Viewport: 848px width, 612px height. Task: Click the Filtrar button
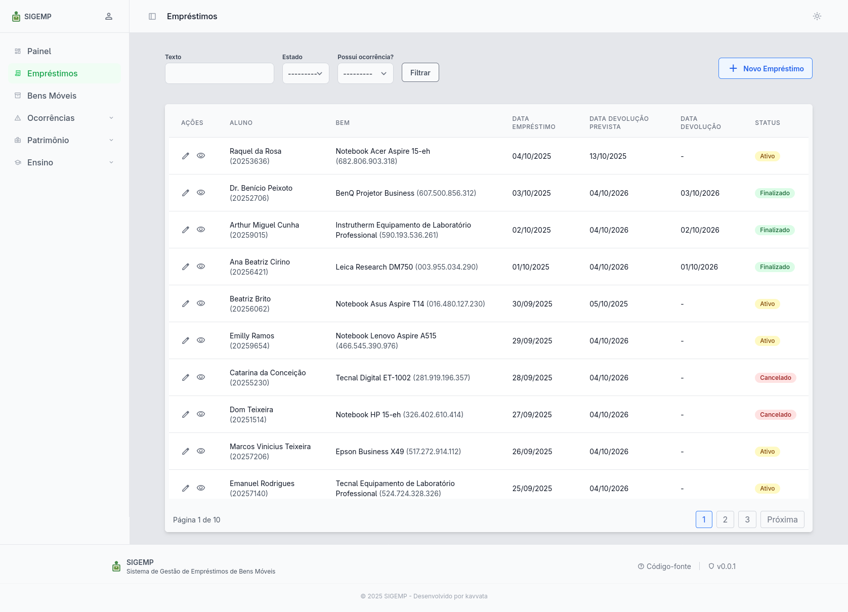(420, 72)
